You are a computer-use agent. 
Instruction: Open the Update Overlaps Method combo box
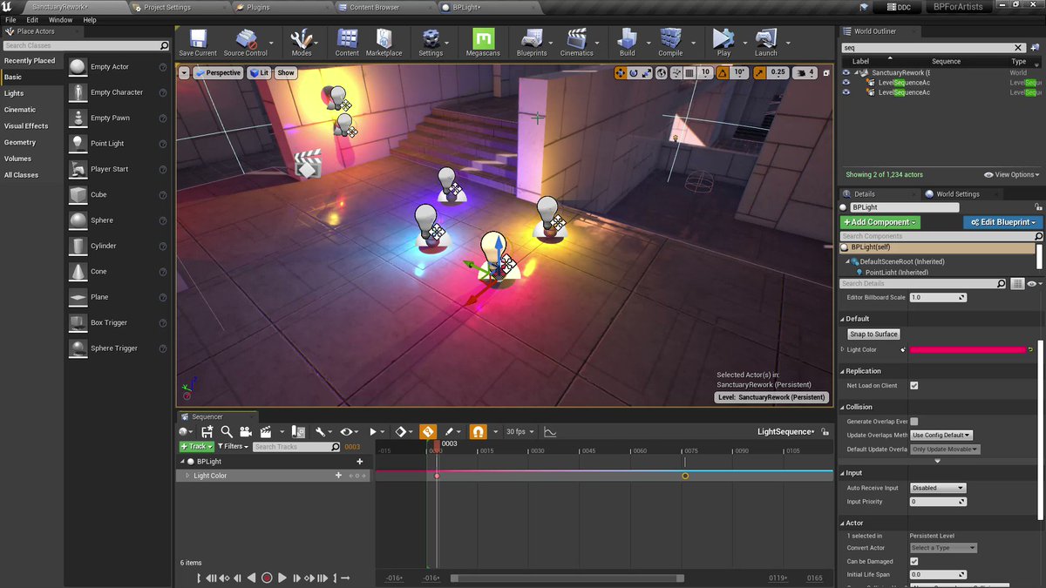tap(941, 436)
